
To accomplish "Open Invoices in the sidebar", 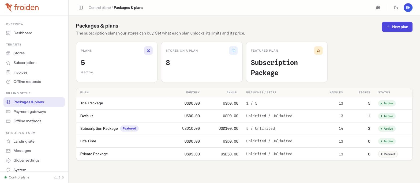I will (x=34, y=72).
